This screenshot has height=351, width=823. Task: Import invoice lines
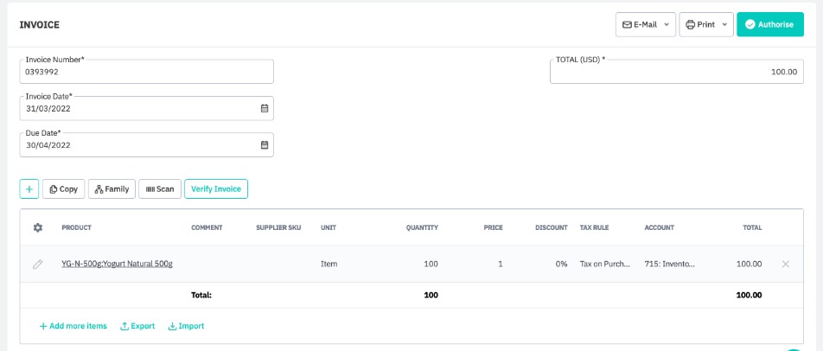[x=186, y=326]
